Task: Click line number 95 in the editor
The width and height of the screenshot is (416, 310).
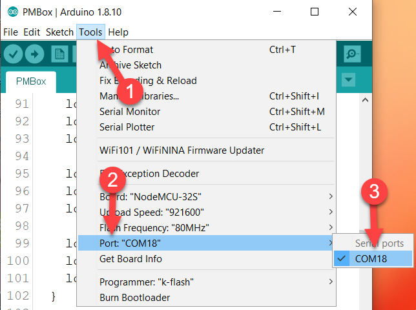Action: (x=22, y=174)
